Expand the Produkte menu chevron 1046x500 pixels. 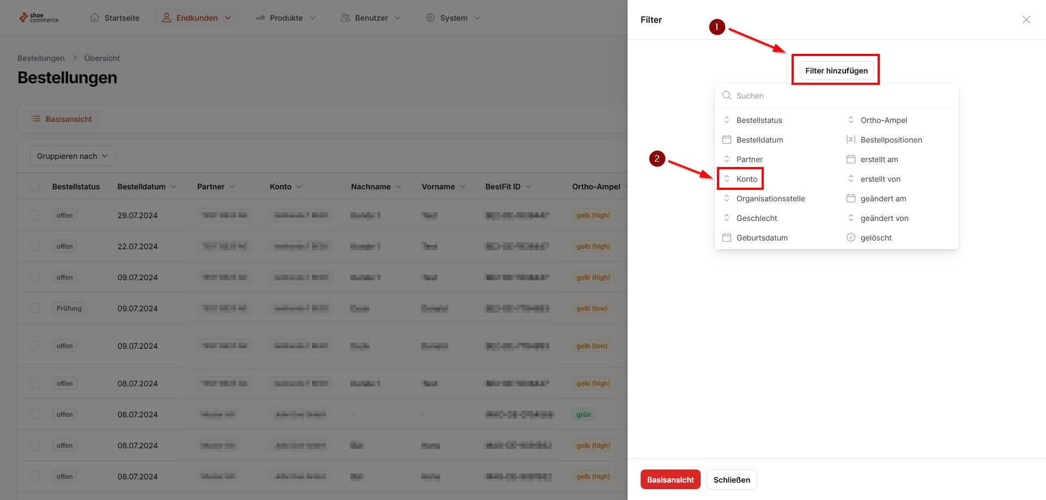coord(313,18)
